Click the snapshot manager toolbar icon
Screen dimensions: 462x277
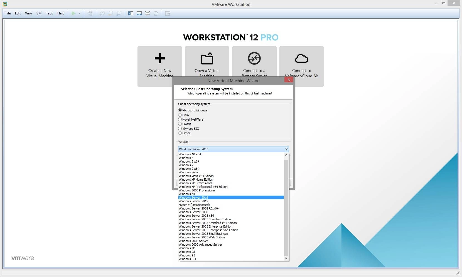pos(119,13)
